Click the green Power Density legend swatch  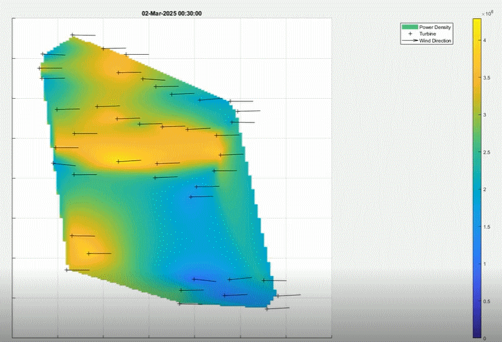point(410,27)
